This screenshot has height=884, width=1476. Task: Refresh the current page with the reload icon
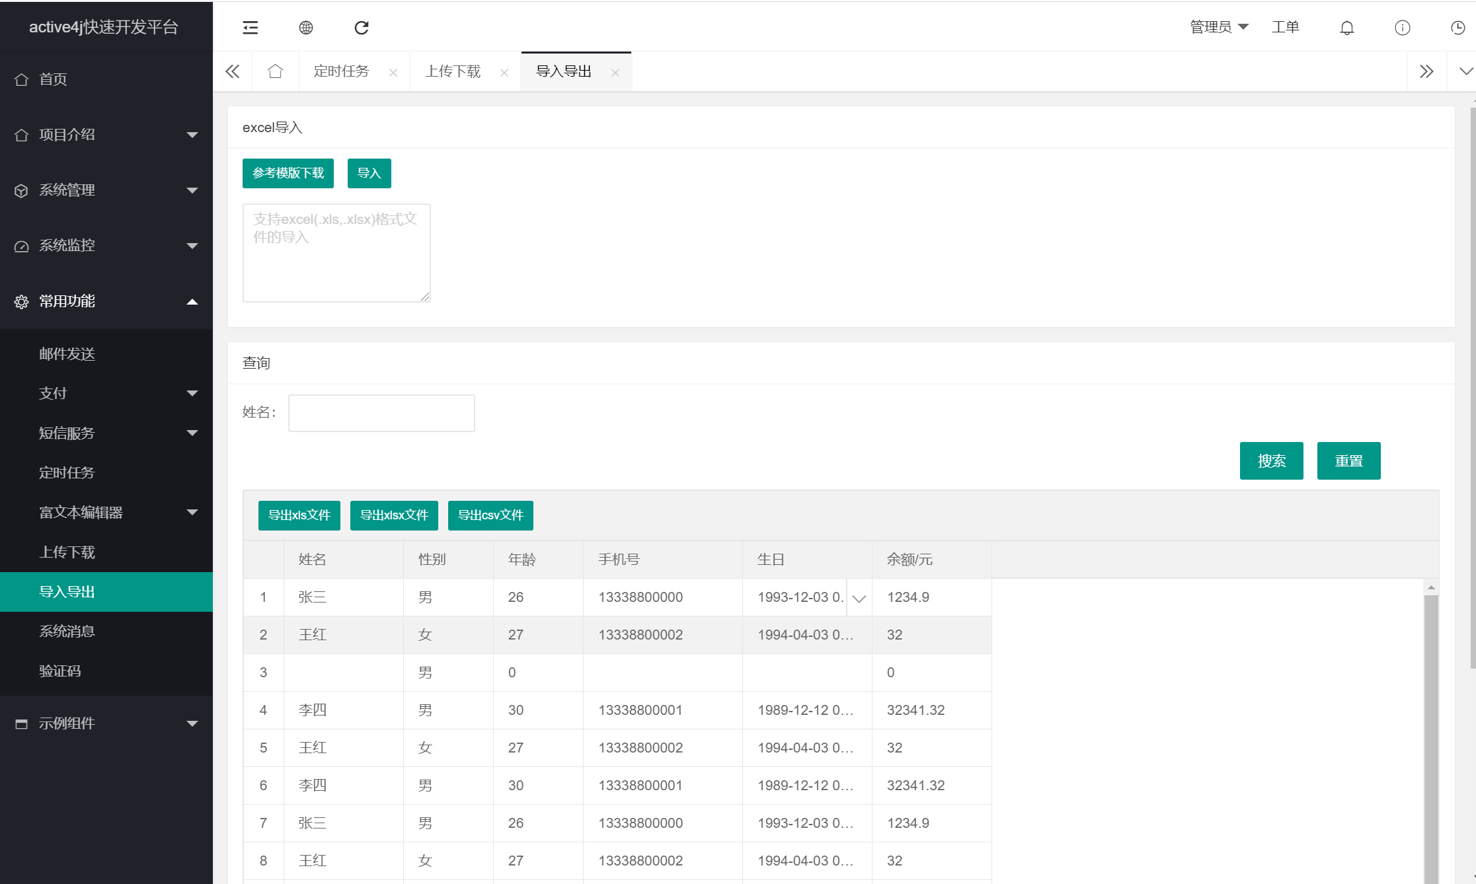361,27
